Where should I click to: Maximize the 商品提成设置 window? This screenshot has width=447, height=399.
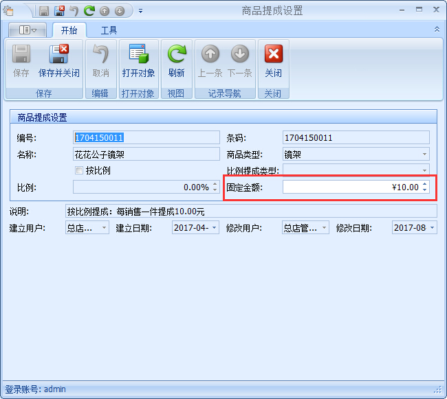pos(419,10)
